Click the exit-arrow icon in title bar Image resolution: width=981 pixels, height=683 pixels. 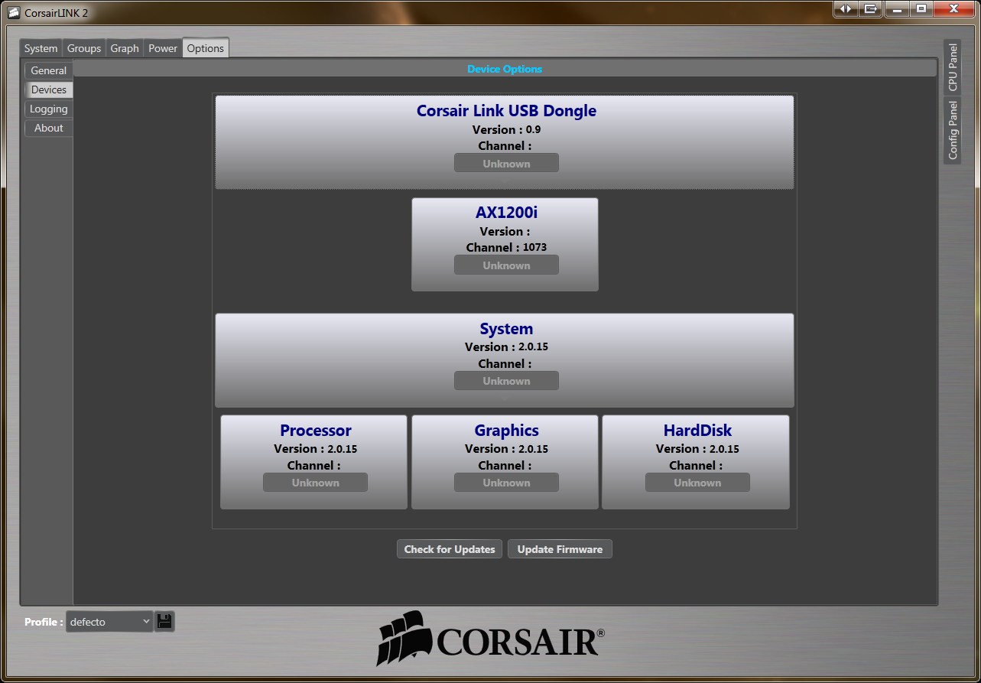[x=870, y=9]
